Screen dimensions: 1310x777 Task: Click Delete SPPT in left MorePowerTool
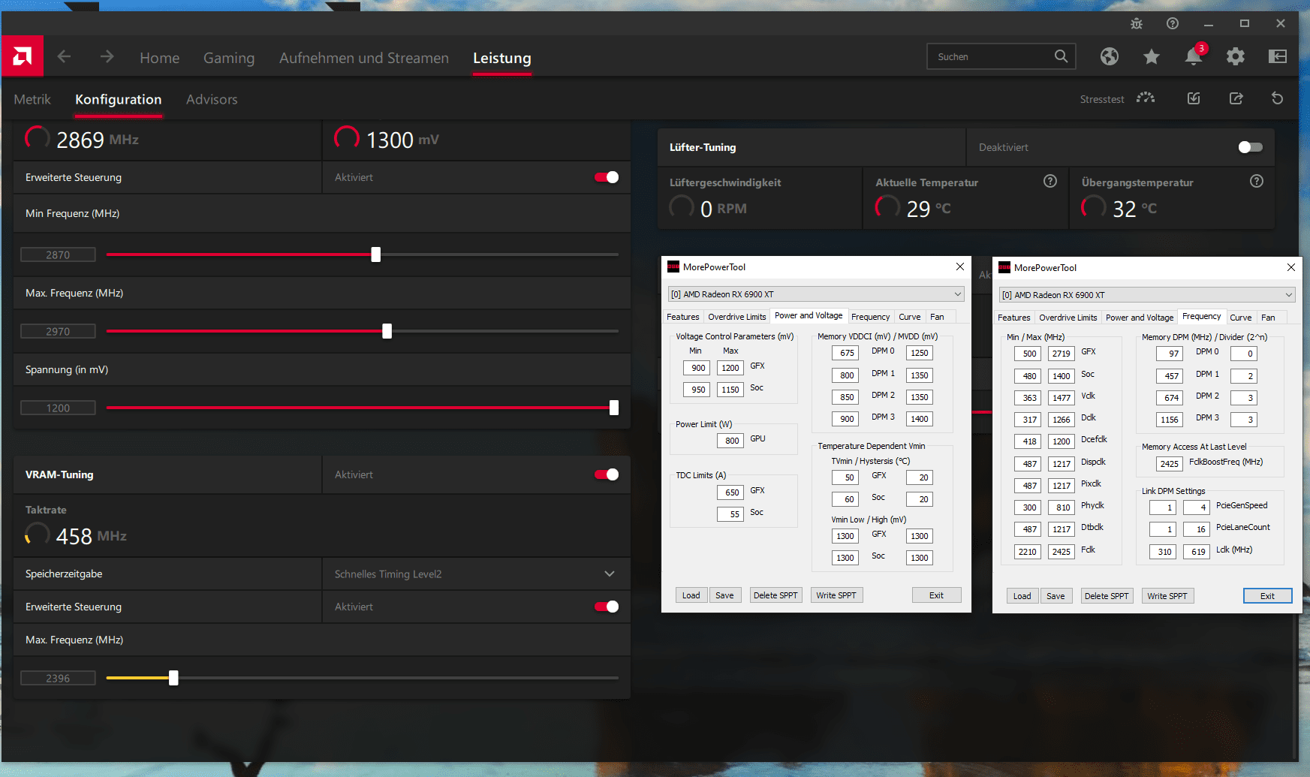coord(775,595)
